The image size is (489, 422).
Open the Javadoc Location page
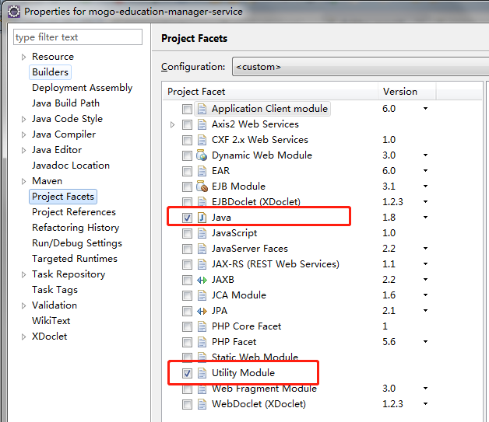pyautogui.click(x=71, y=166)
